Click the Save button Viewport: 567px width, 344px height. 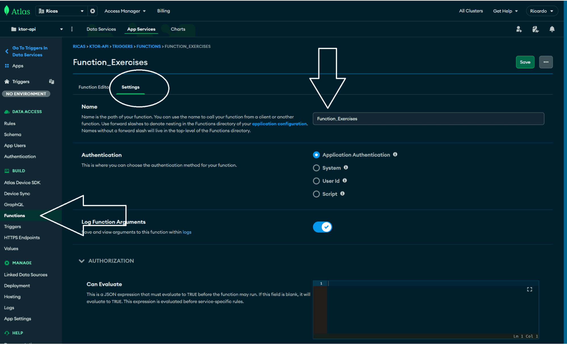[x=526, y=62]
